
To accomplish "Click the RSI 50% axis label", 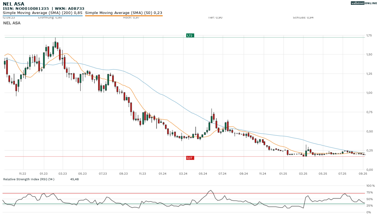I will click(370, 199).
